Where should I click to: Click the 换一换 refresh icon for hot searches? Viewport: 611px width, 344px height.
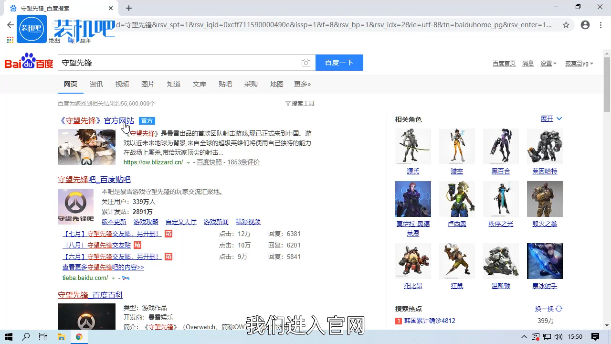pos(558,309)
